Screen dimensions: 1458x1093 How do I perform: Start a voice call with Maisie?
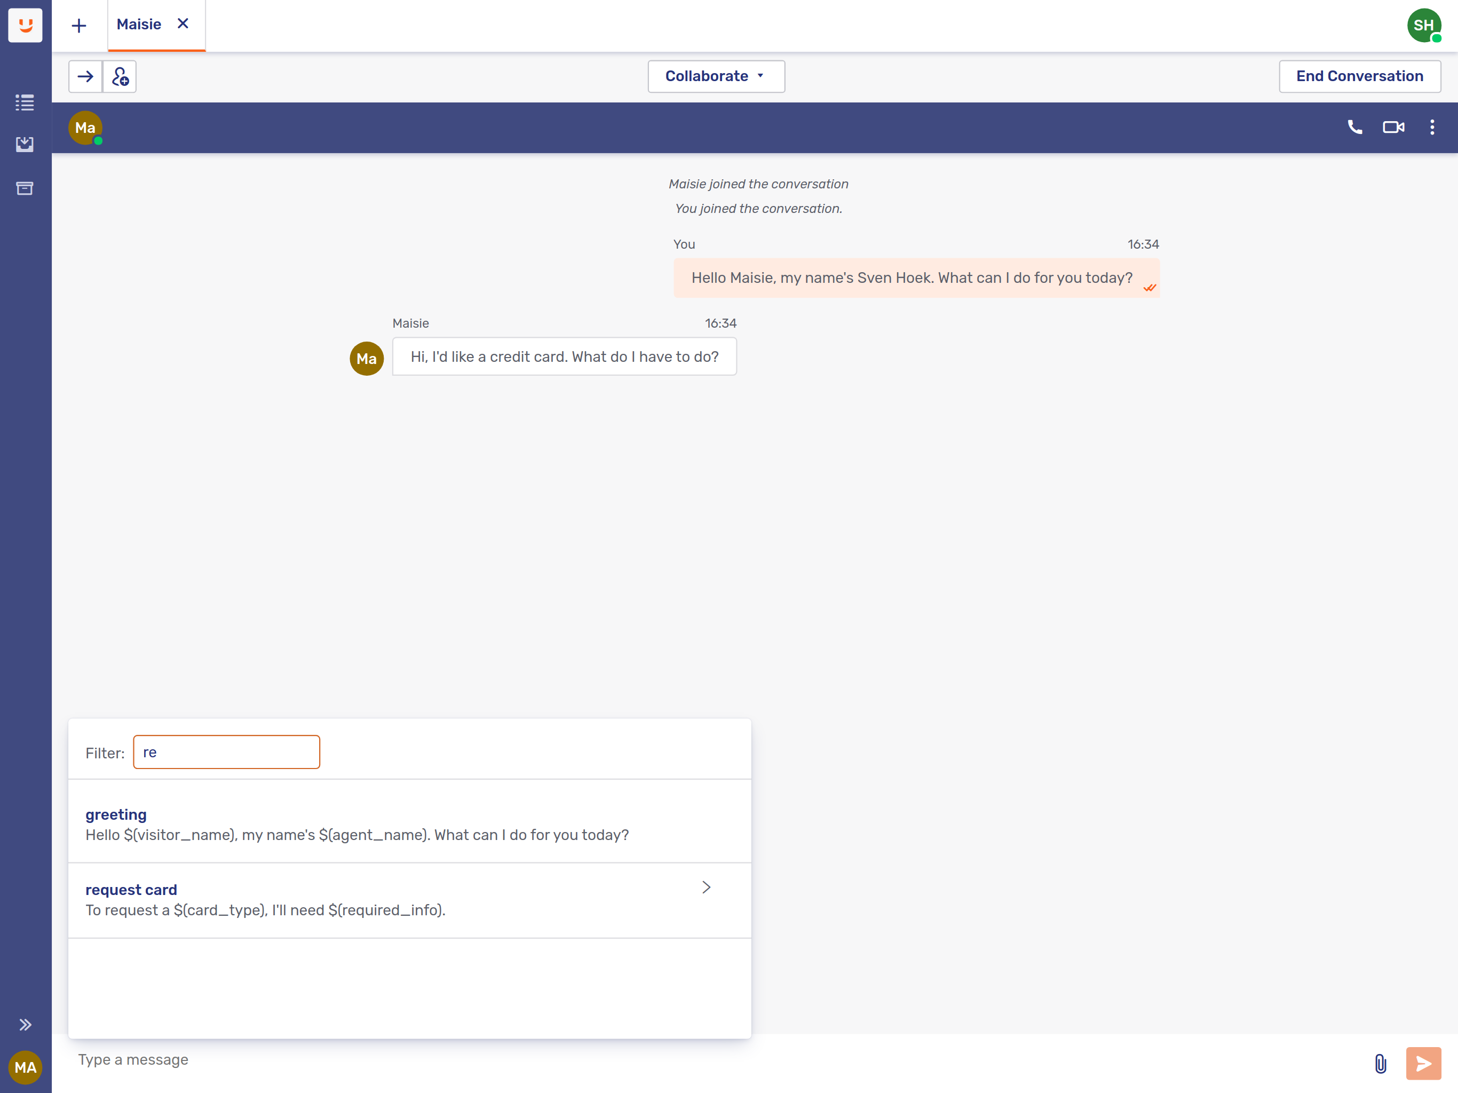[1355, 127]
